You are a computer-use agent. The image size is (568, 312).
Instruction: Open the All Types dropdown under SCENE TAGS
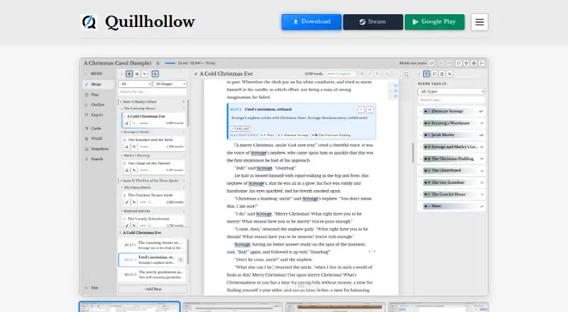point(451,91)
